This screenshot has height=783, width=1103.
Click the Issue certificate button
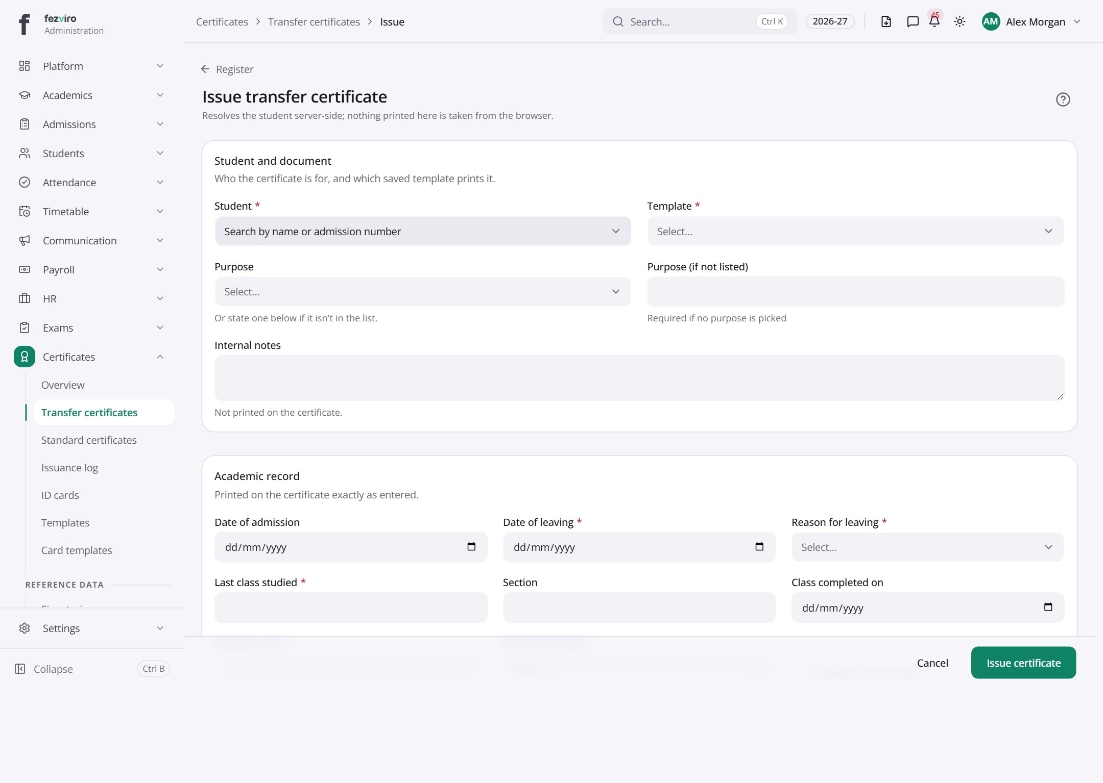[x=1023, y=663]
